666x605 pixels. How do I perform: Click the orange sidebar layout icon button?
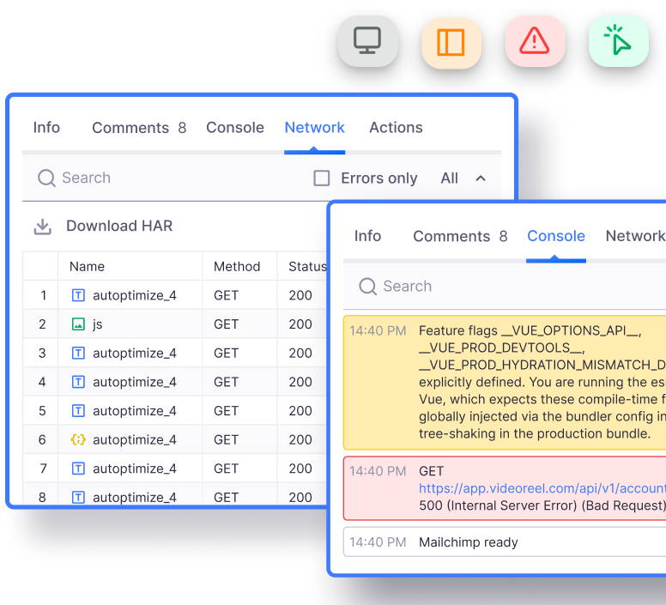pyautogui.click(x=451, y=42)
